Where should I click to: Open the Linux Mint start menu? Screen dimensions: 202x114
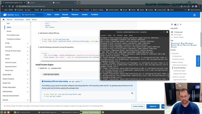(x=2, y=112)
